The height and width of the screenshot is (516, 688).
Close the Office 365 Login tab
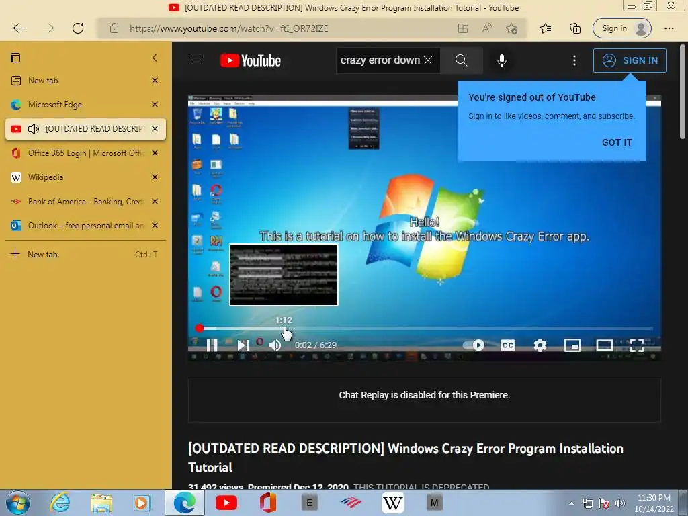click(155, 153)
